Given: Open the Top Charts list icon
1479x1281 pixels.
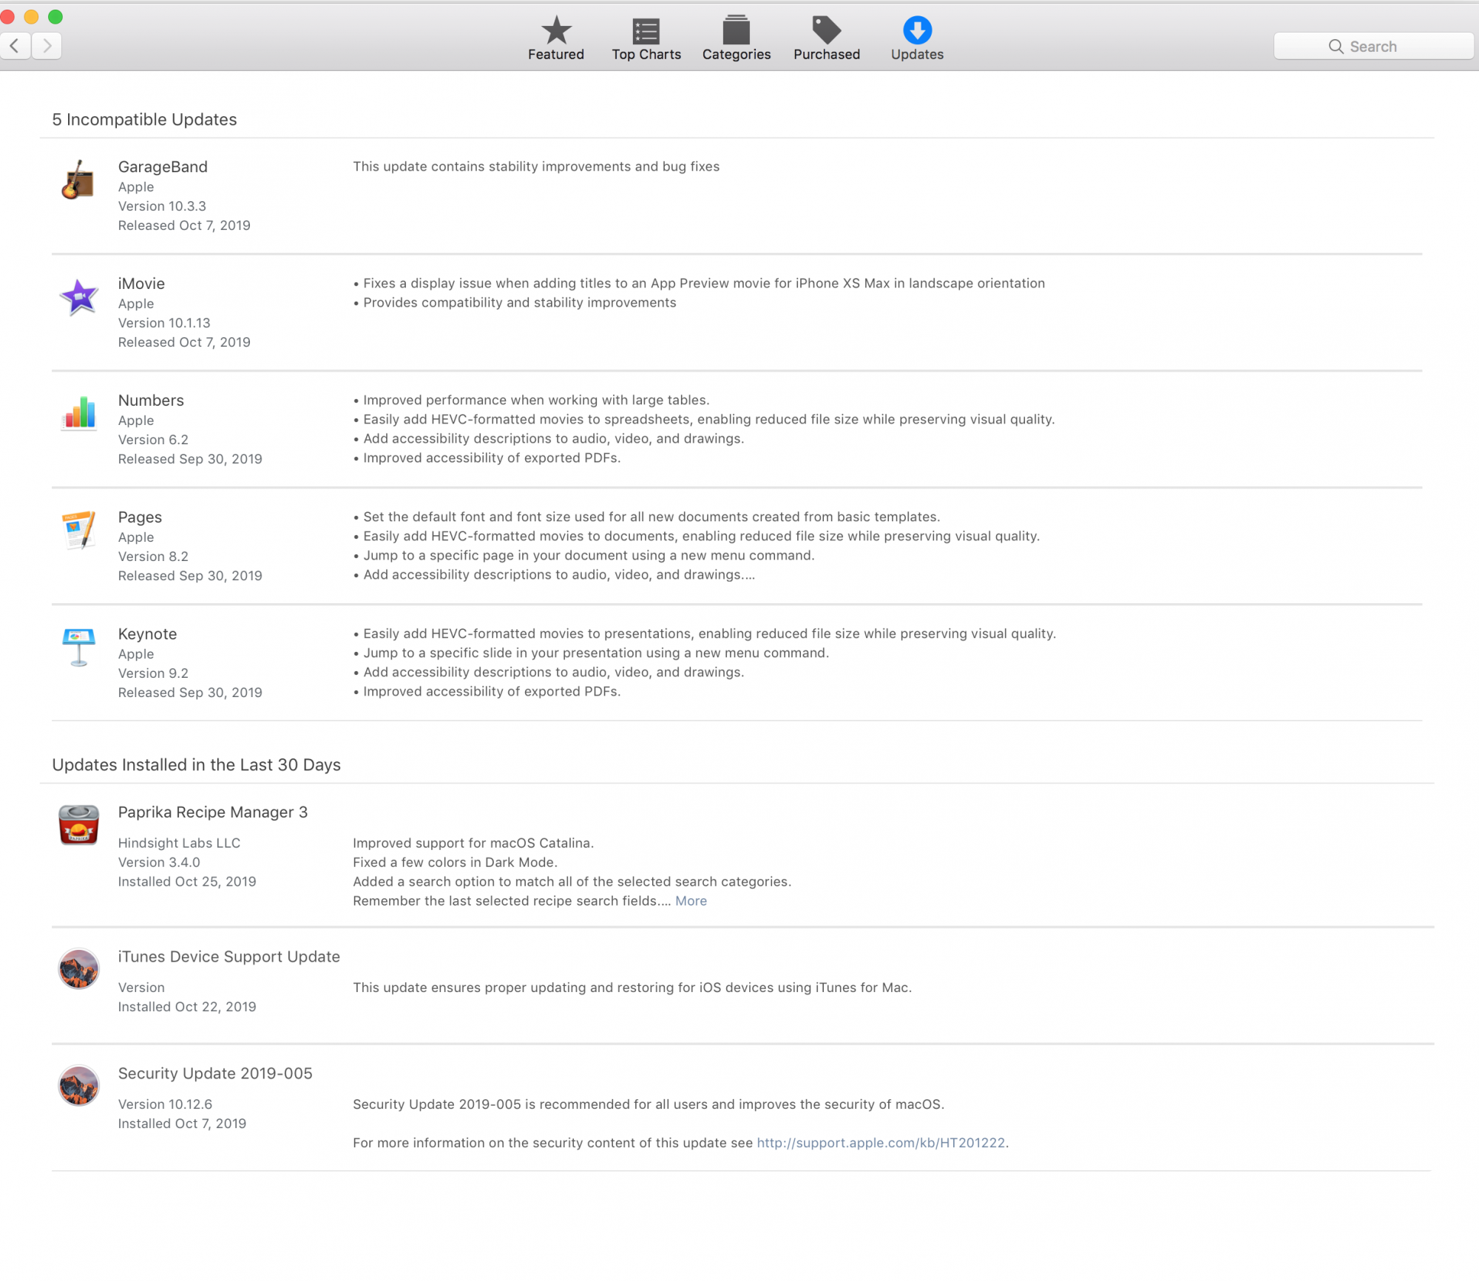Looking at the screenshot, I should [x=646, y=31].
